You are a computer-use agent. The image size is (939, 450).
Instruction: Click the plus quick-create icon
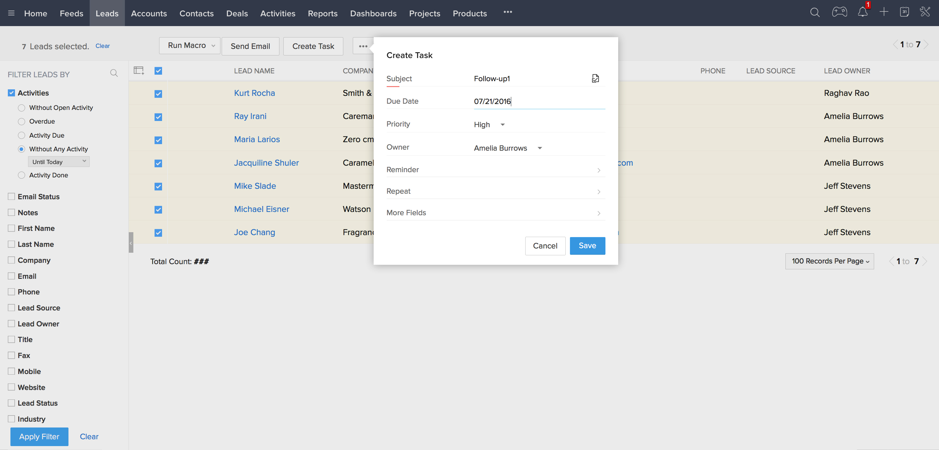coord(884,12)
